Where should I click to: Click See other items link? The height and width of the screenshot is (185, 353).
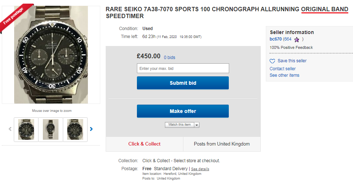pyautogui.click(x=284, y=75)
